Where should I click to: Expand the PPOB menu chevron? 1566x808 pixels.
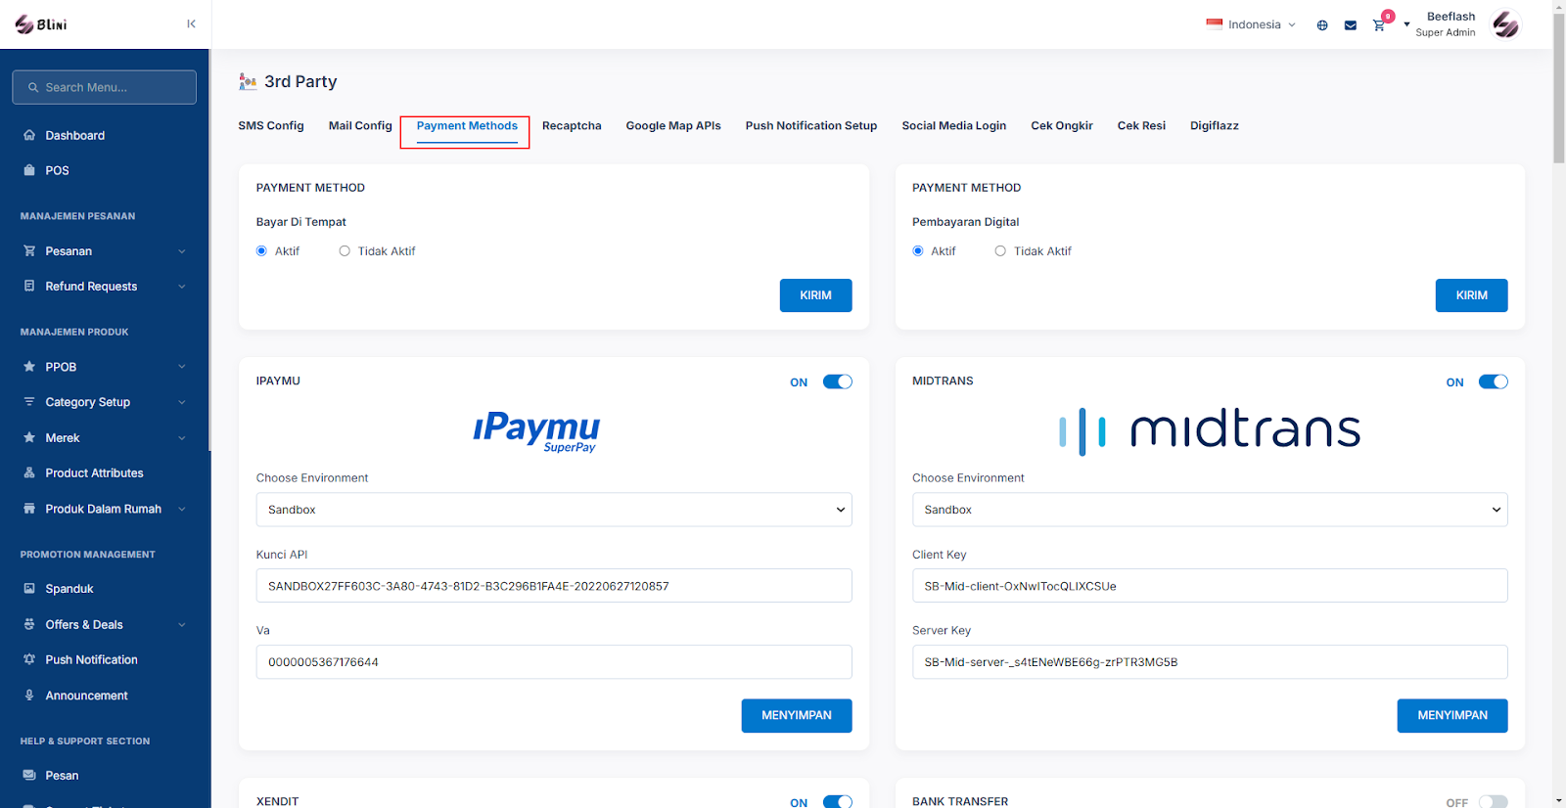182,367
